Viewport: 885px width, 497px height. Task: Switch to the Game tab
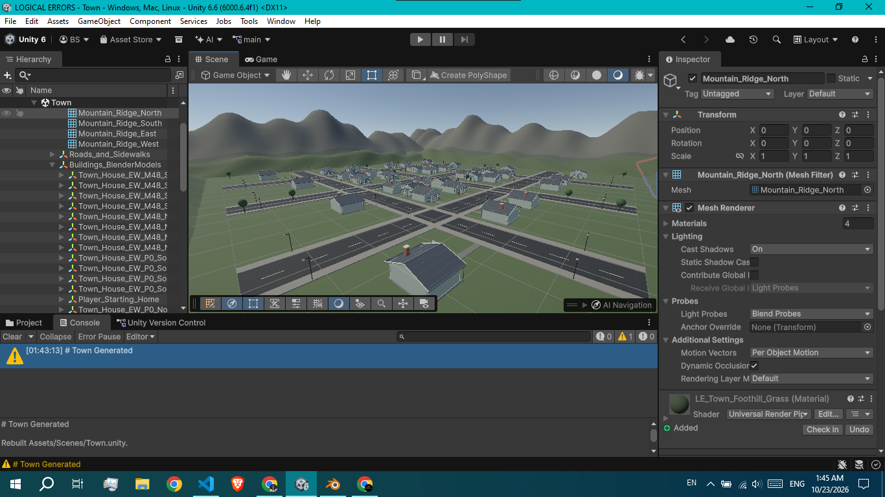tap(260, 59)
